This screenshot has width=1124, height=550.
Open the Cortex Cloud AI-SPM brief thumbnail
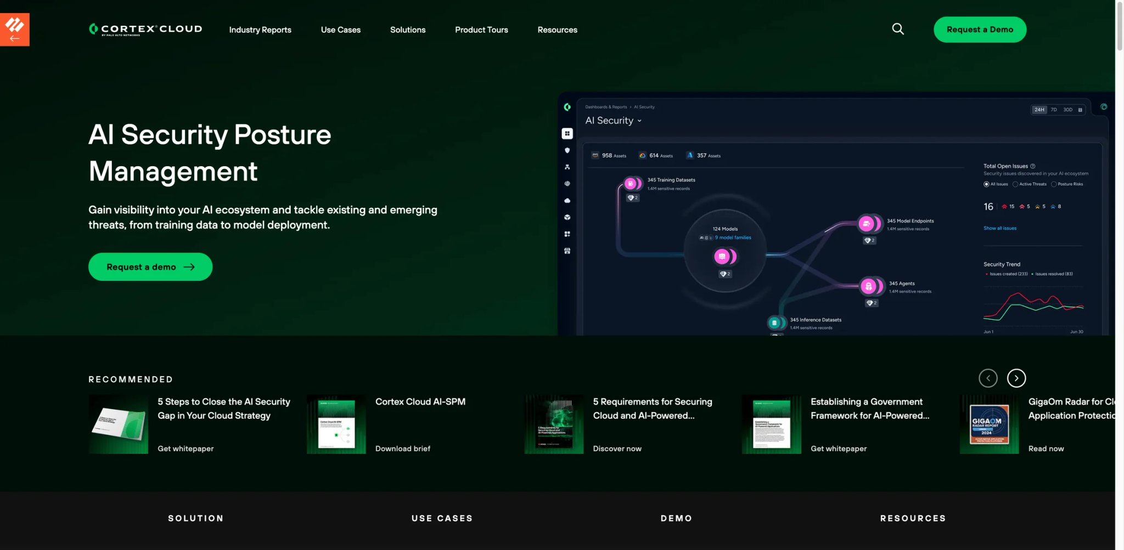[336, 424]
